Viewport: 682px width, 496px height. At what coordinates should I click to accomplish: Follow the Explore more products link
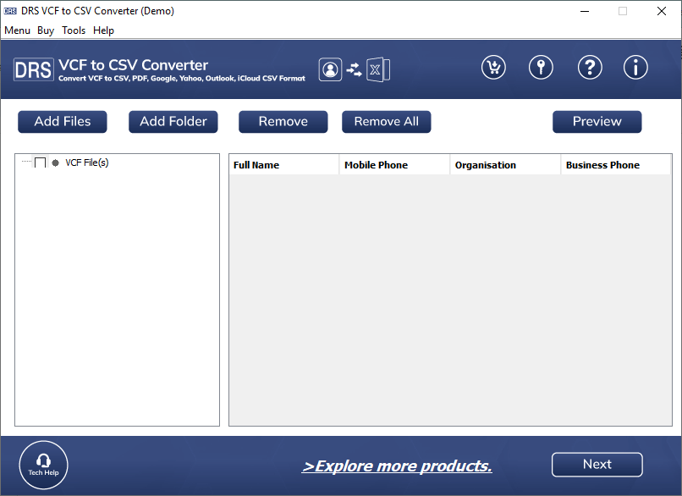point(397,466)
